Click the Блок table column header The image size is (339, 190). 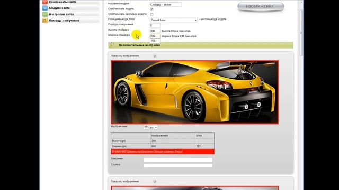[x=204, y=136]
